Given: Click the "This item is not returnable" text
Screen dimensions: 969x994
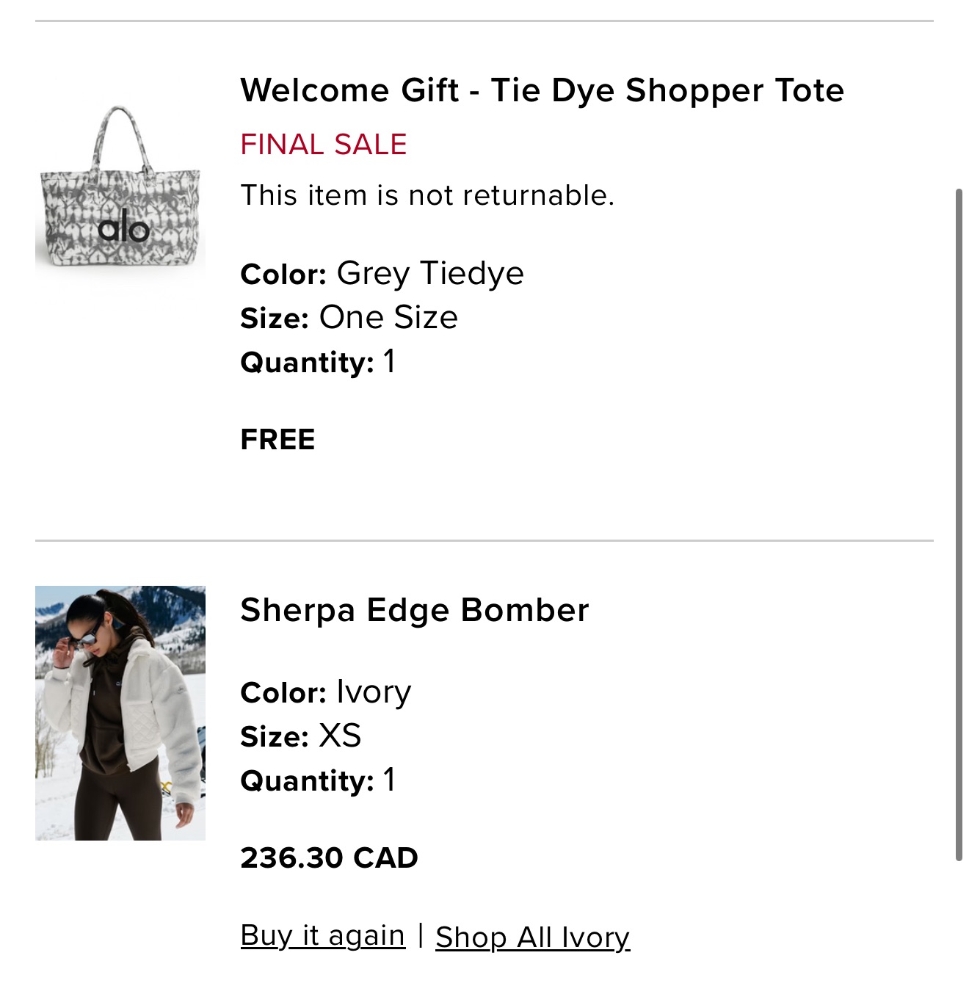Looking at the screenshot, I should click(x=427, y=195).
